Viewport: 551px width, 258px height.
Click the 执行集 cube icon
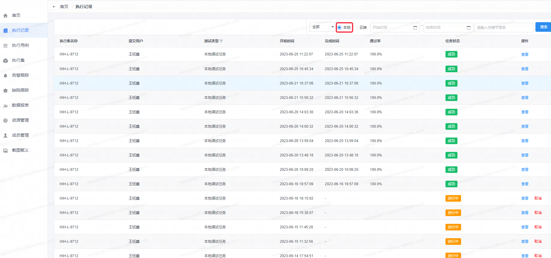tap(5, 61)
